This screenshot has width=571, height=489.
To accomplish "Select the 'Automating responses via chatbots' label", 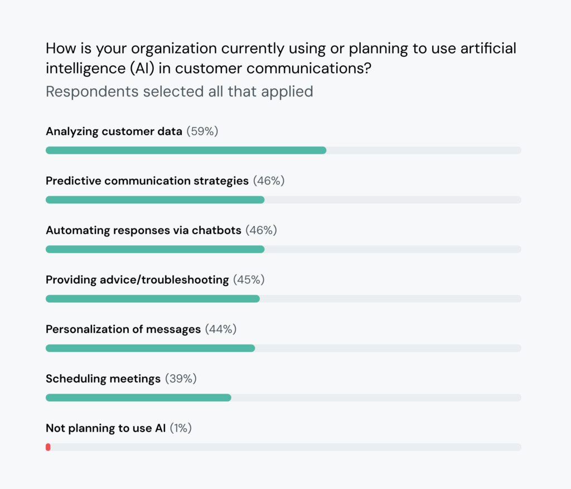I will pyautogui.click(x=143, y=230).
